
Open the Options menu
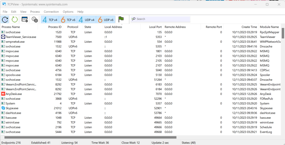pyautogui.click(x=68, y=12)
